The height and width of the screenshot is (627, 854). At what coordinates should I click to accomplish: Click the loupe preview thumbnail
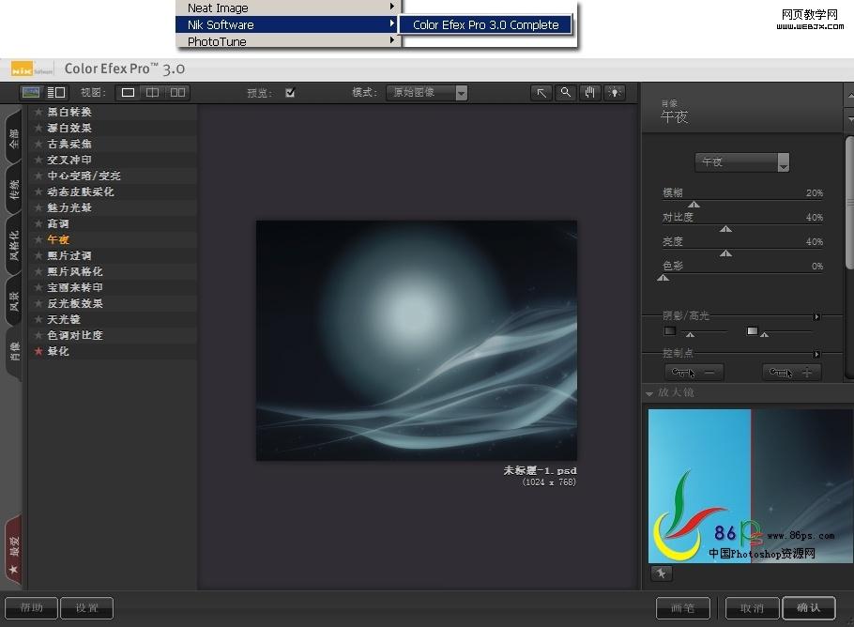751,486
